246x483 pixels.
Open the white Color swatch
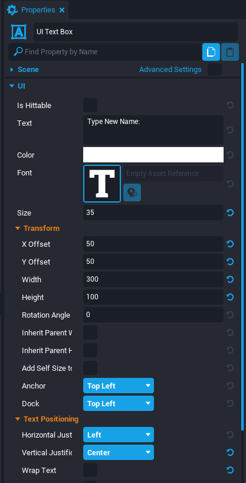point(153,155)
